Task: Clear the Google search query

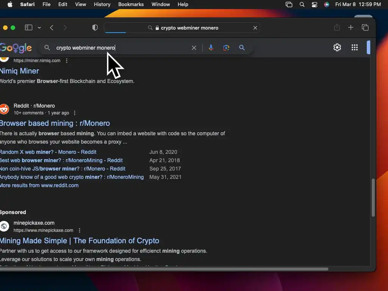Action: 194,48
